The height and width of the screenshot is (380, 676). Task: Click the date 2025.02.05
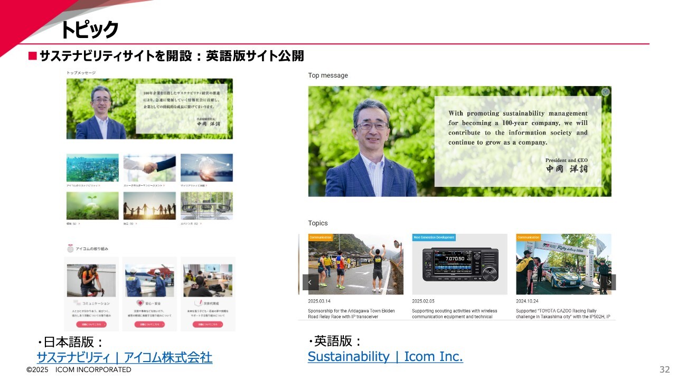424,301
